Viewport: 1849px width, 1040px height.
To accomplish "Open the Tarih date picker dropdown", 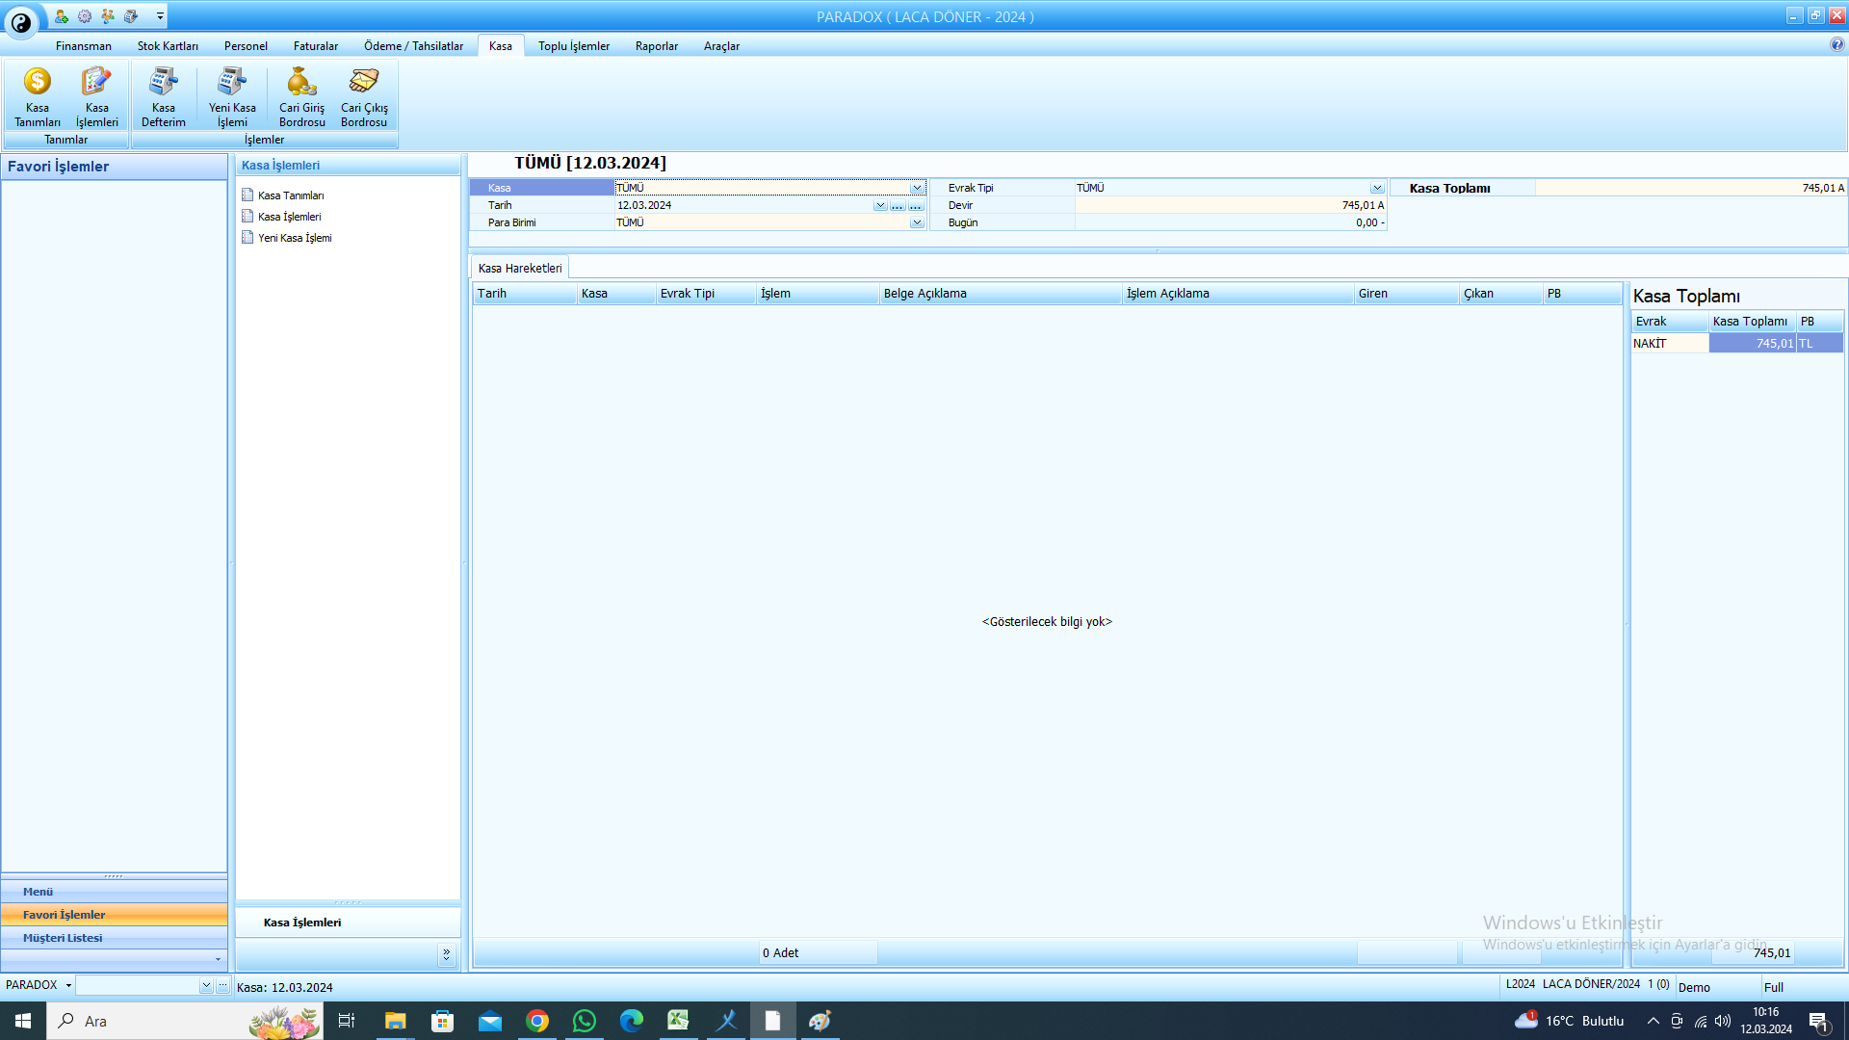I will [879, 205].
